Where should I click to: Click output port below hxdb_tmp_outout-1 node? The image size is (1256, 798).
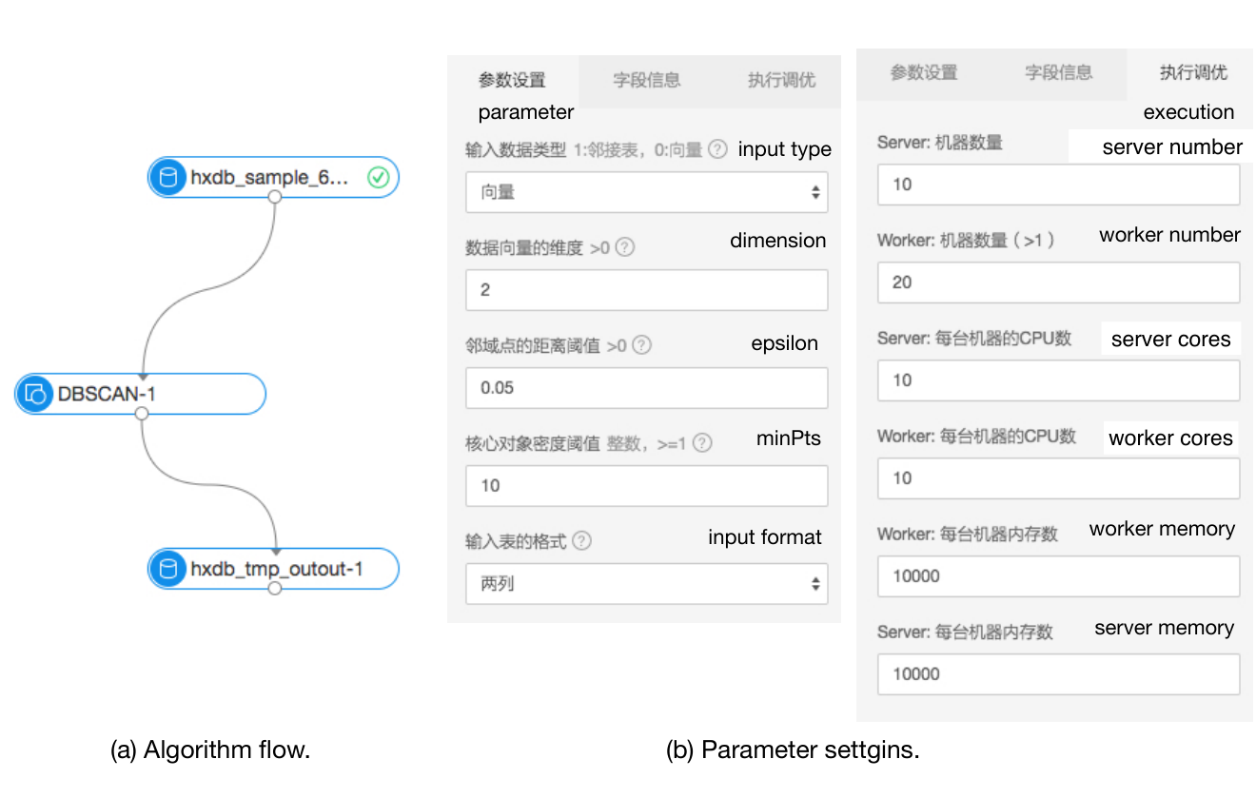point(275,589)
